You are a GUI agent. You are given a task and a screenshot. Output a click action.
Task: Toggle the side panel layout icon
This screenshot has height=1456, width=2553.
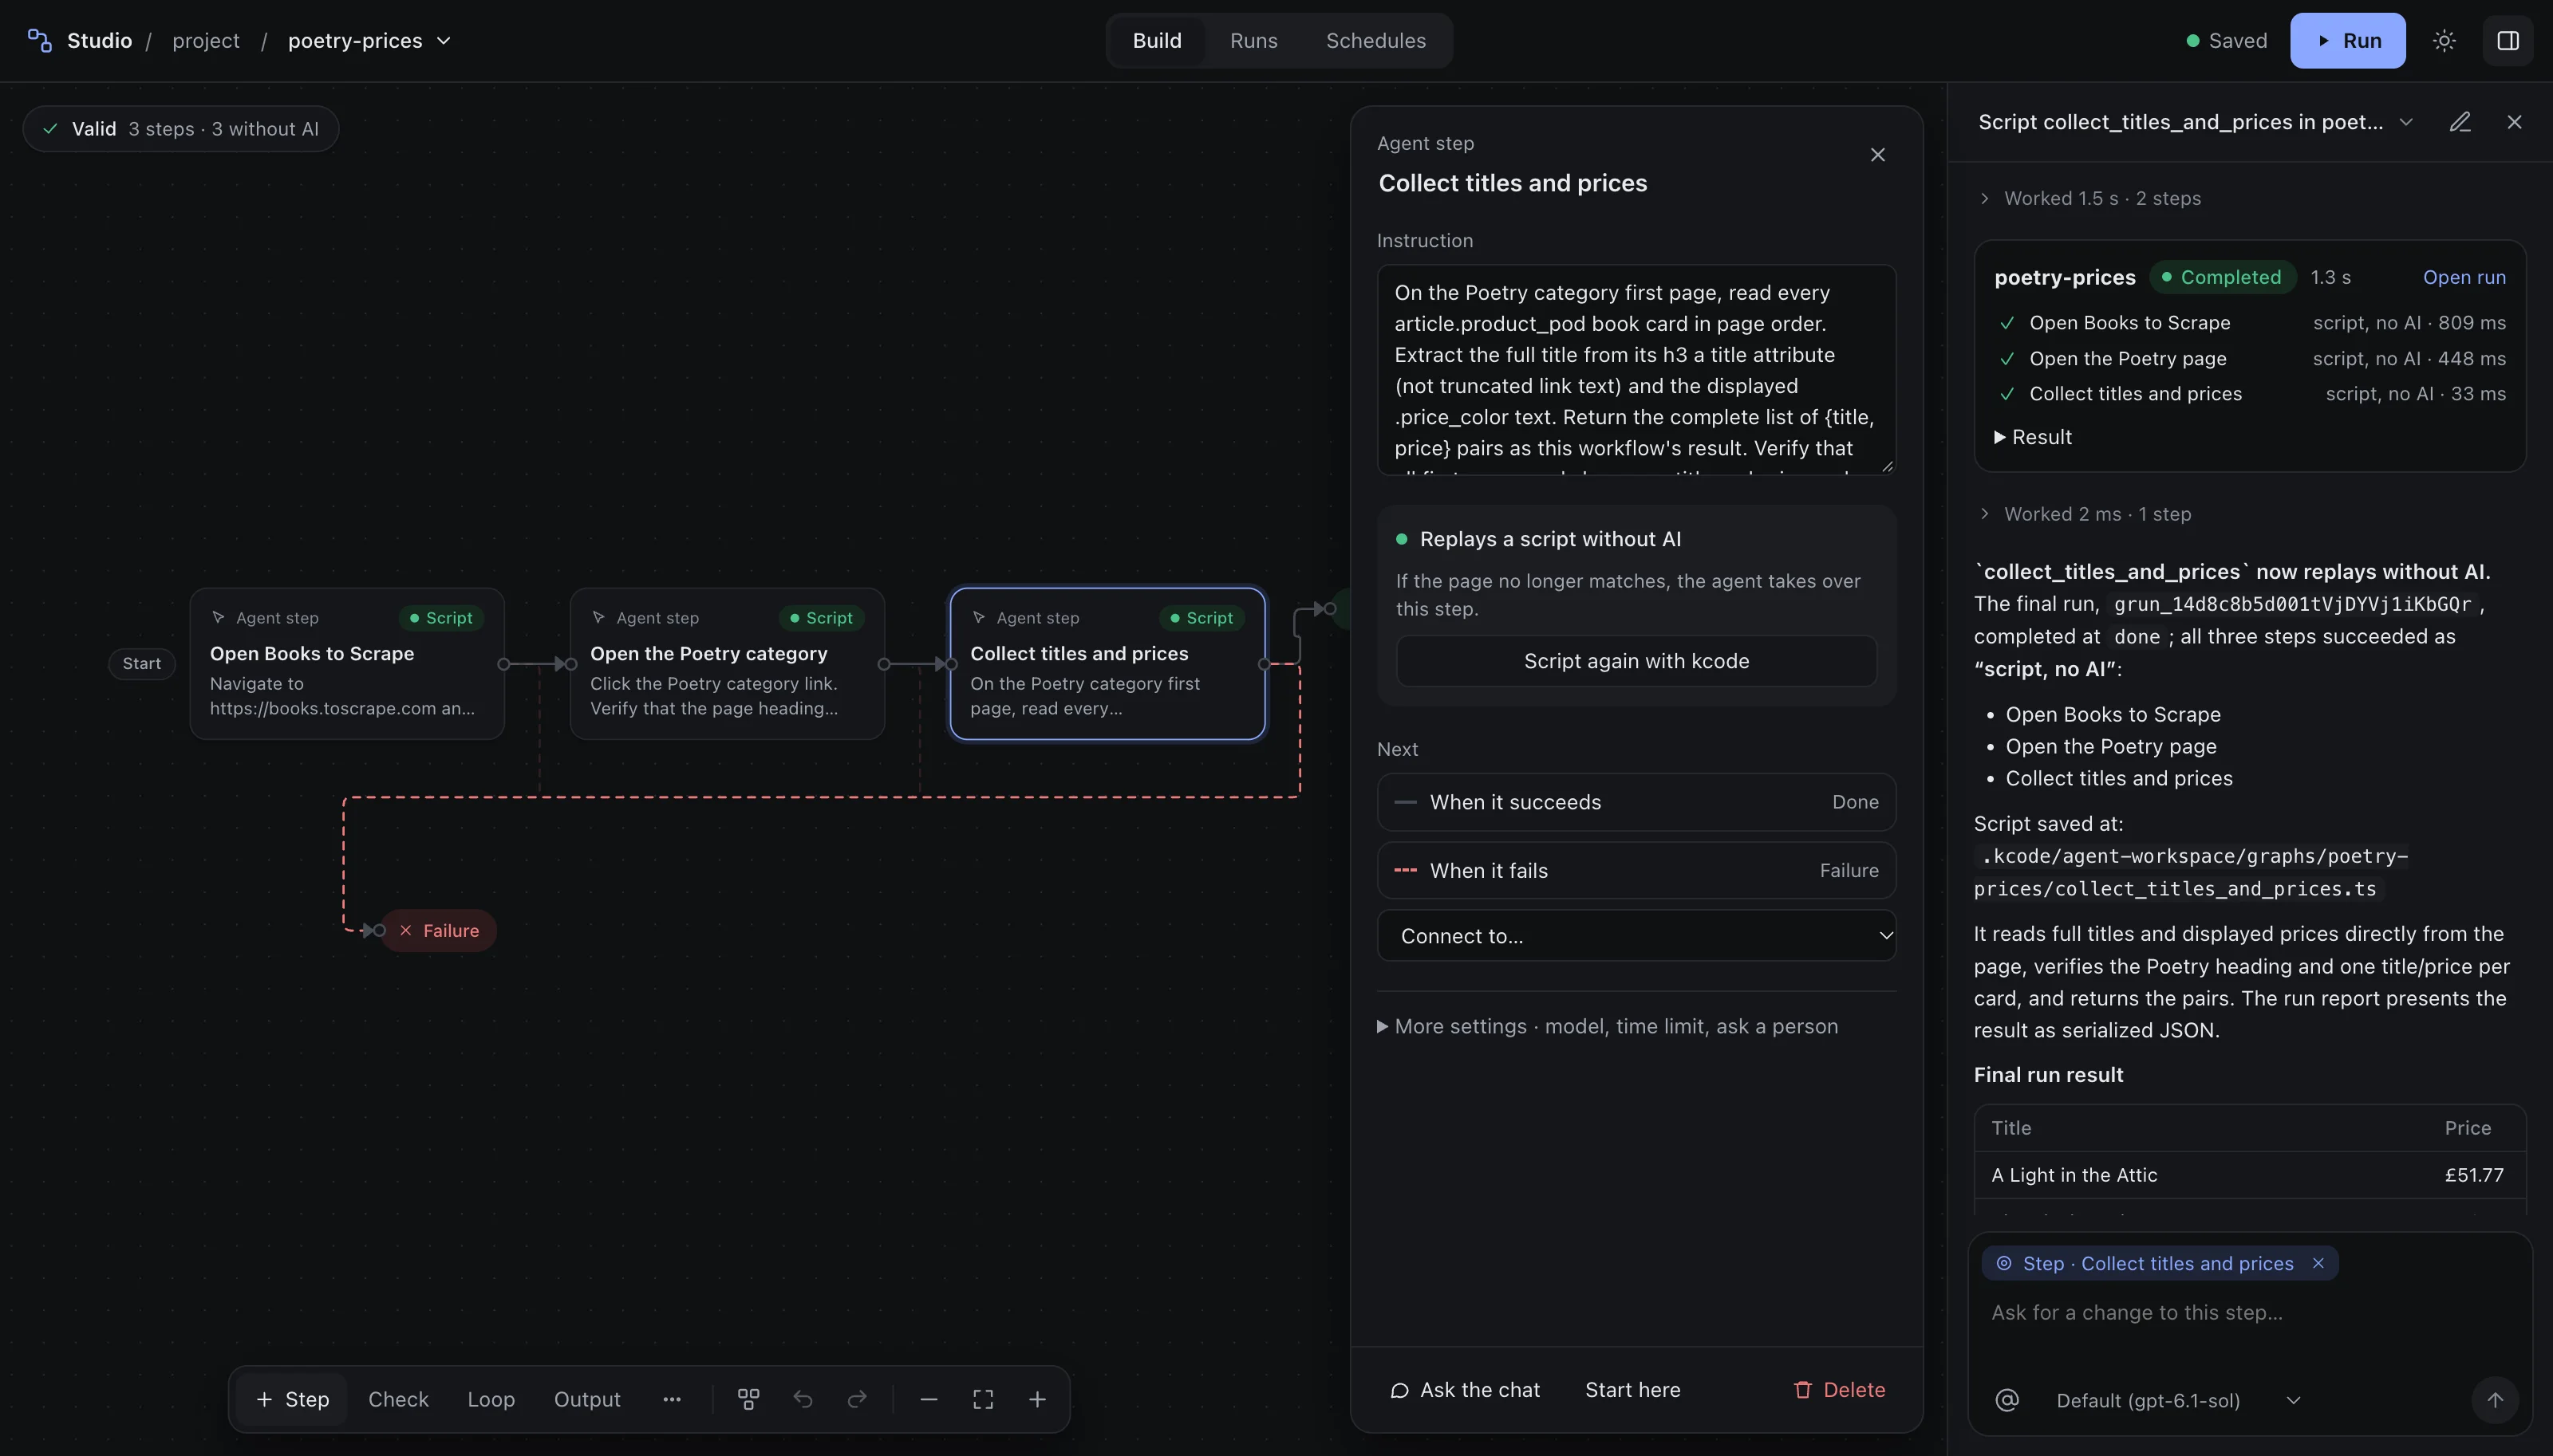[x=2508, y=41]
